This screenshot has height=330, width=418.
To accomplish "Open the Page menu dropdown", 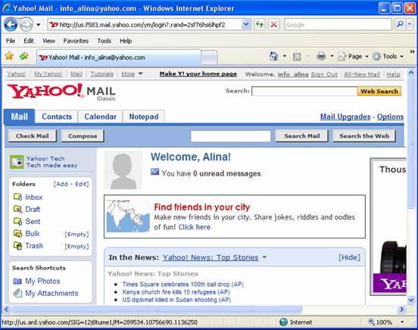I will point(353,56).
